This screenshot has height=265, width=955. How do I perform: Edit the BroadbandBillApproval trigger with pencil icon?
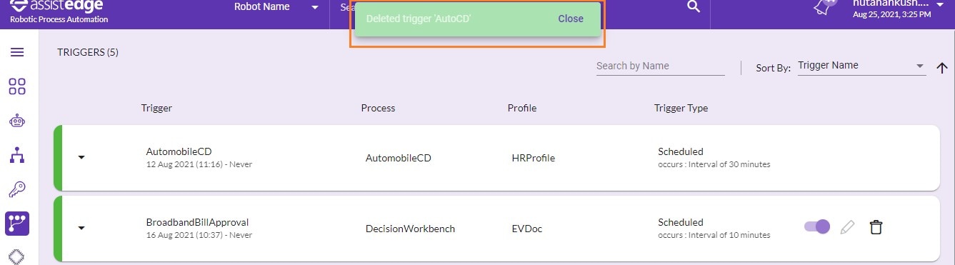(847, 227)
